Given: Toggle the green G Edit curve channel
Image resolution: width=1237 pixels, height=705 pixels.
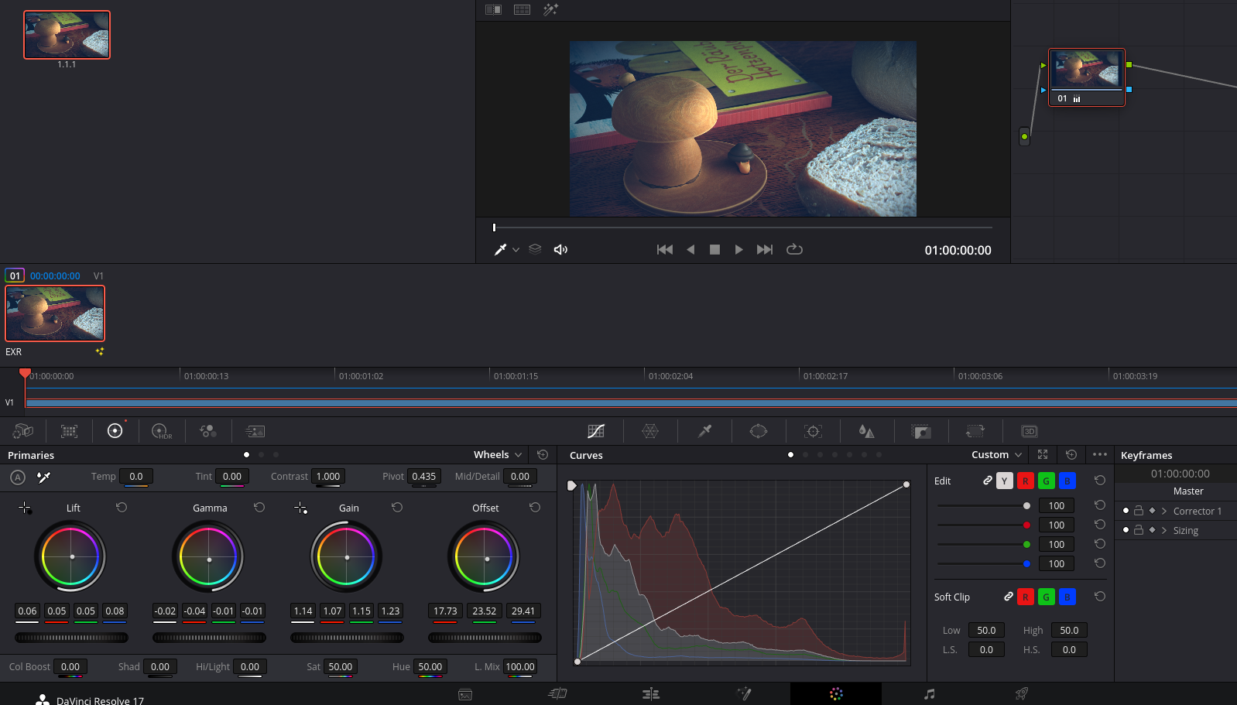Looking at the screenshot, I should pos(1046,481).
